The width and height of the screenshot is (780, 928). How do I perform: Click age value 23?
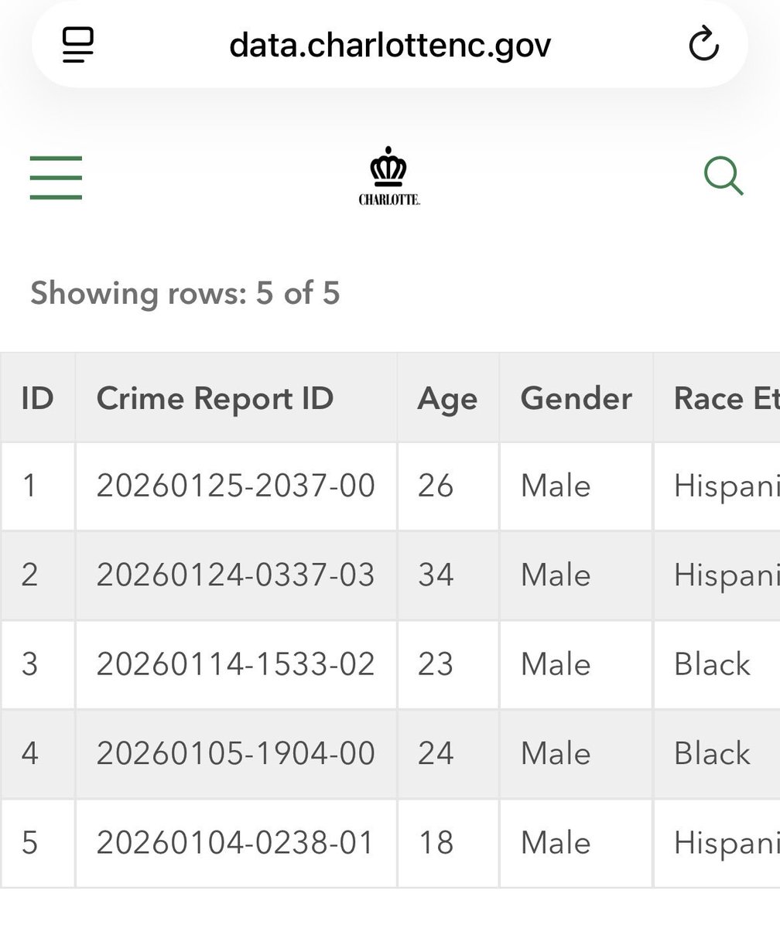point(435,664)
